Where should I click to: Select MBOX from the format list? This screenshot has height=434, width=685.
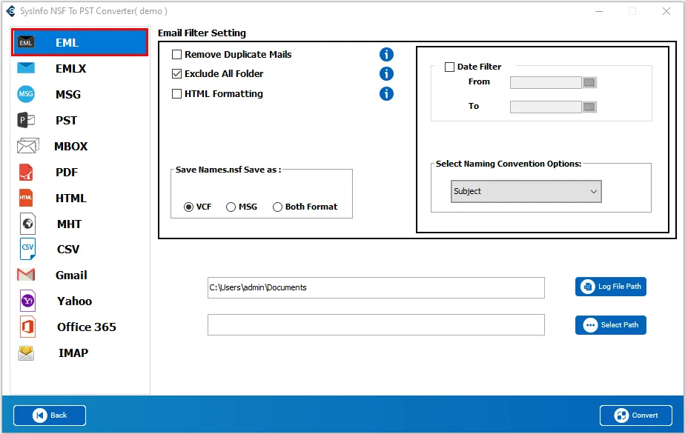point(70,146)
